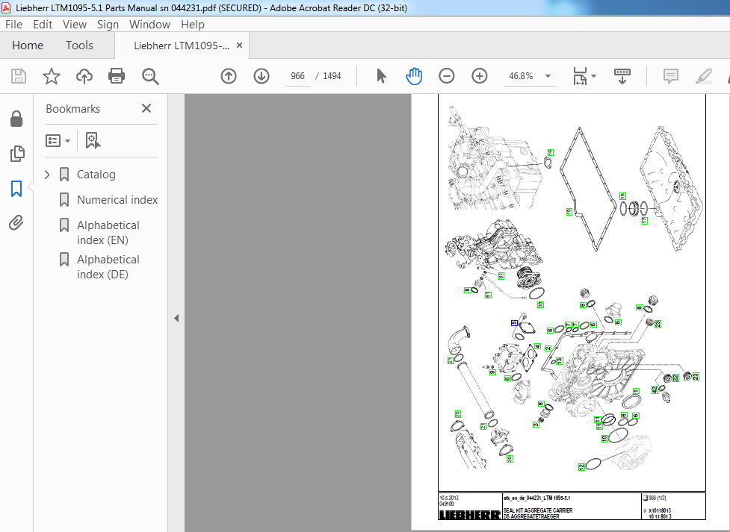Viewport: 730px width, 532px height.
Task: Close the Bookmarks panel
Action: click(x=146, y=108)
